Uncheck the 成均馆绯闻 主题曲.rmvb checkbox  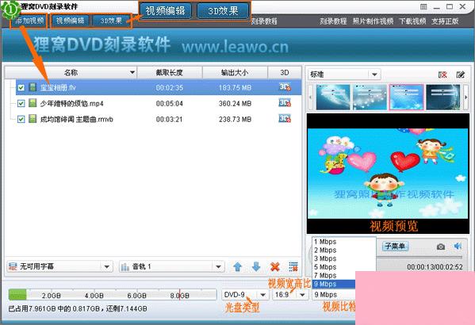point(21,119)
